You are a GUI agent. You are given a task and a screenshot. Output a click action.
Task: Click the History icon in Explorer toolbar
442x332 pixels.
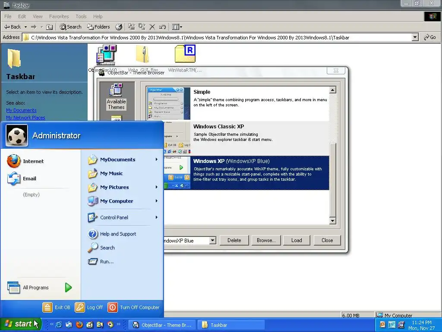pyautogui.click(x=119, y=27)
